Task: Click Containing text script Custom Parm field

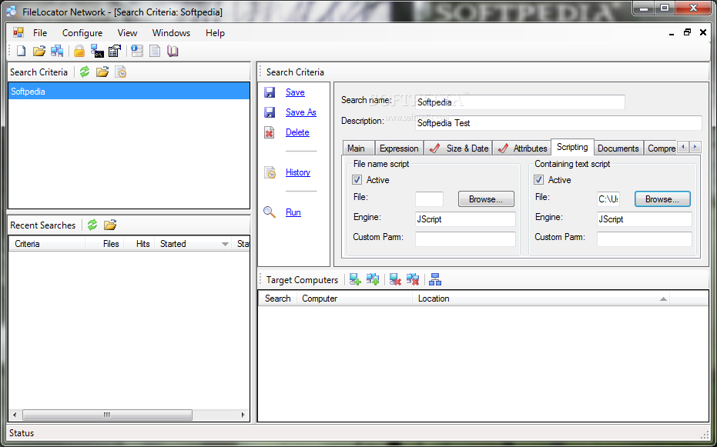Action: click(x=645, y=239)
